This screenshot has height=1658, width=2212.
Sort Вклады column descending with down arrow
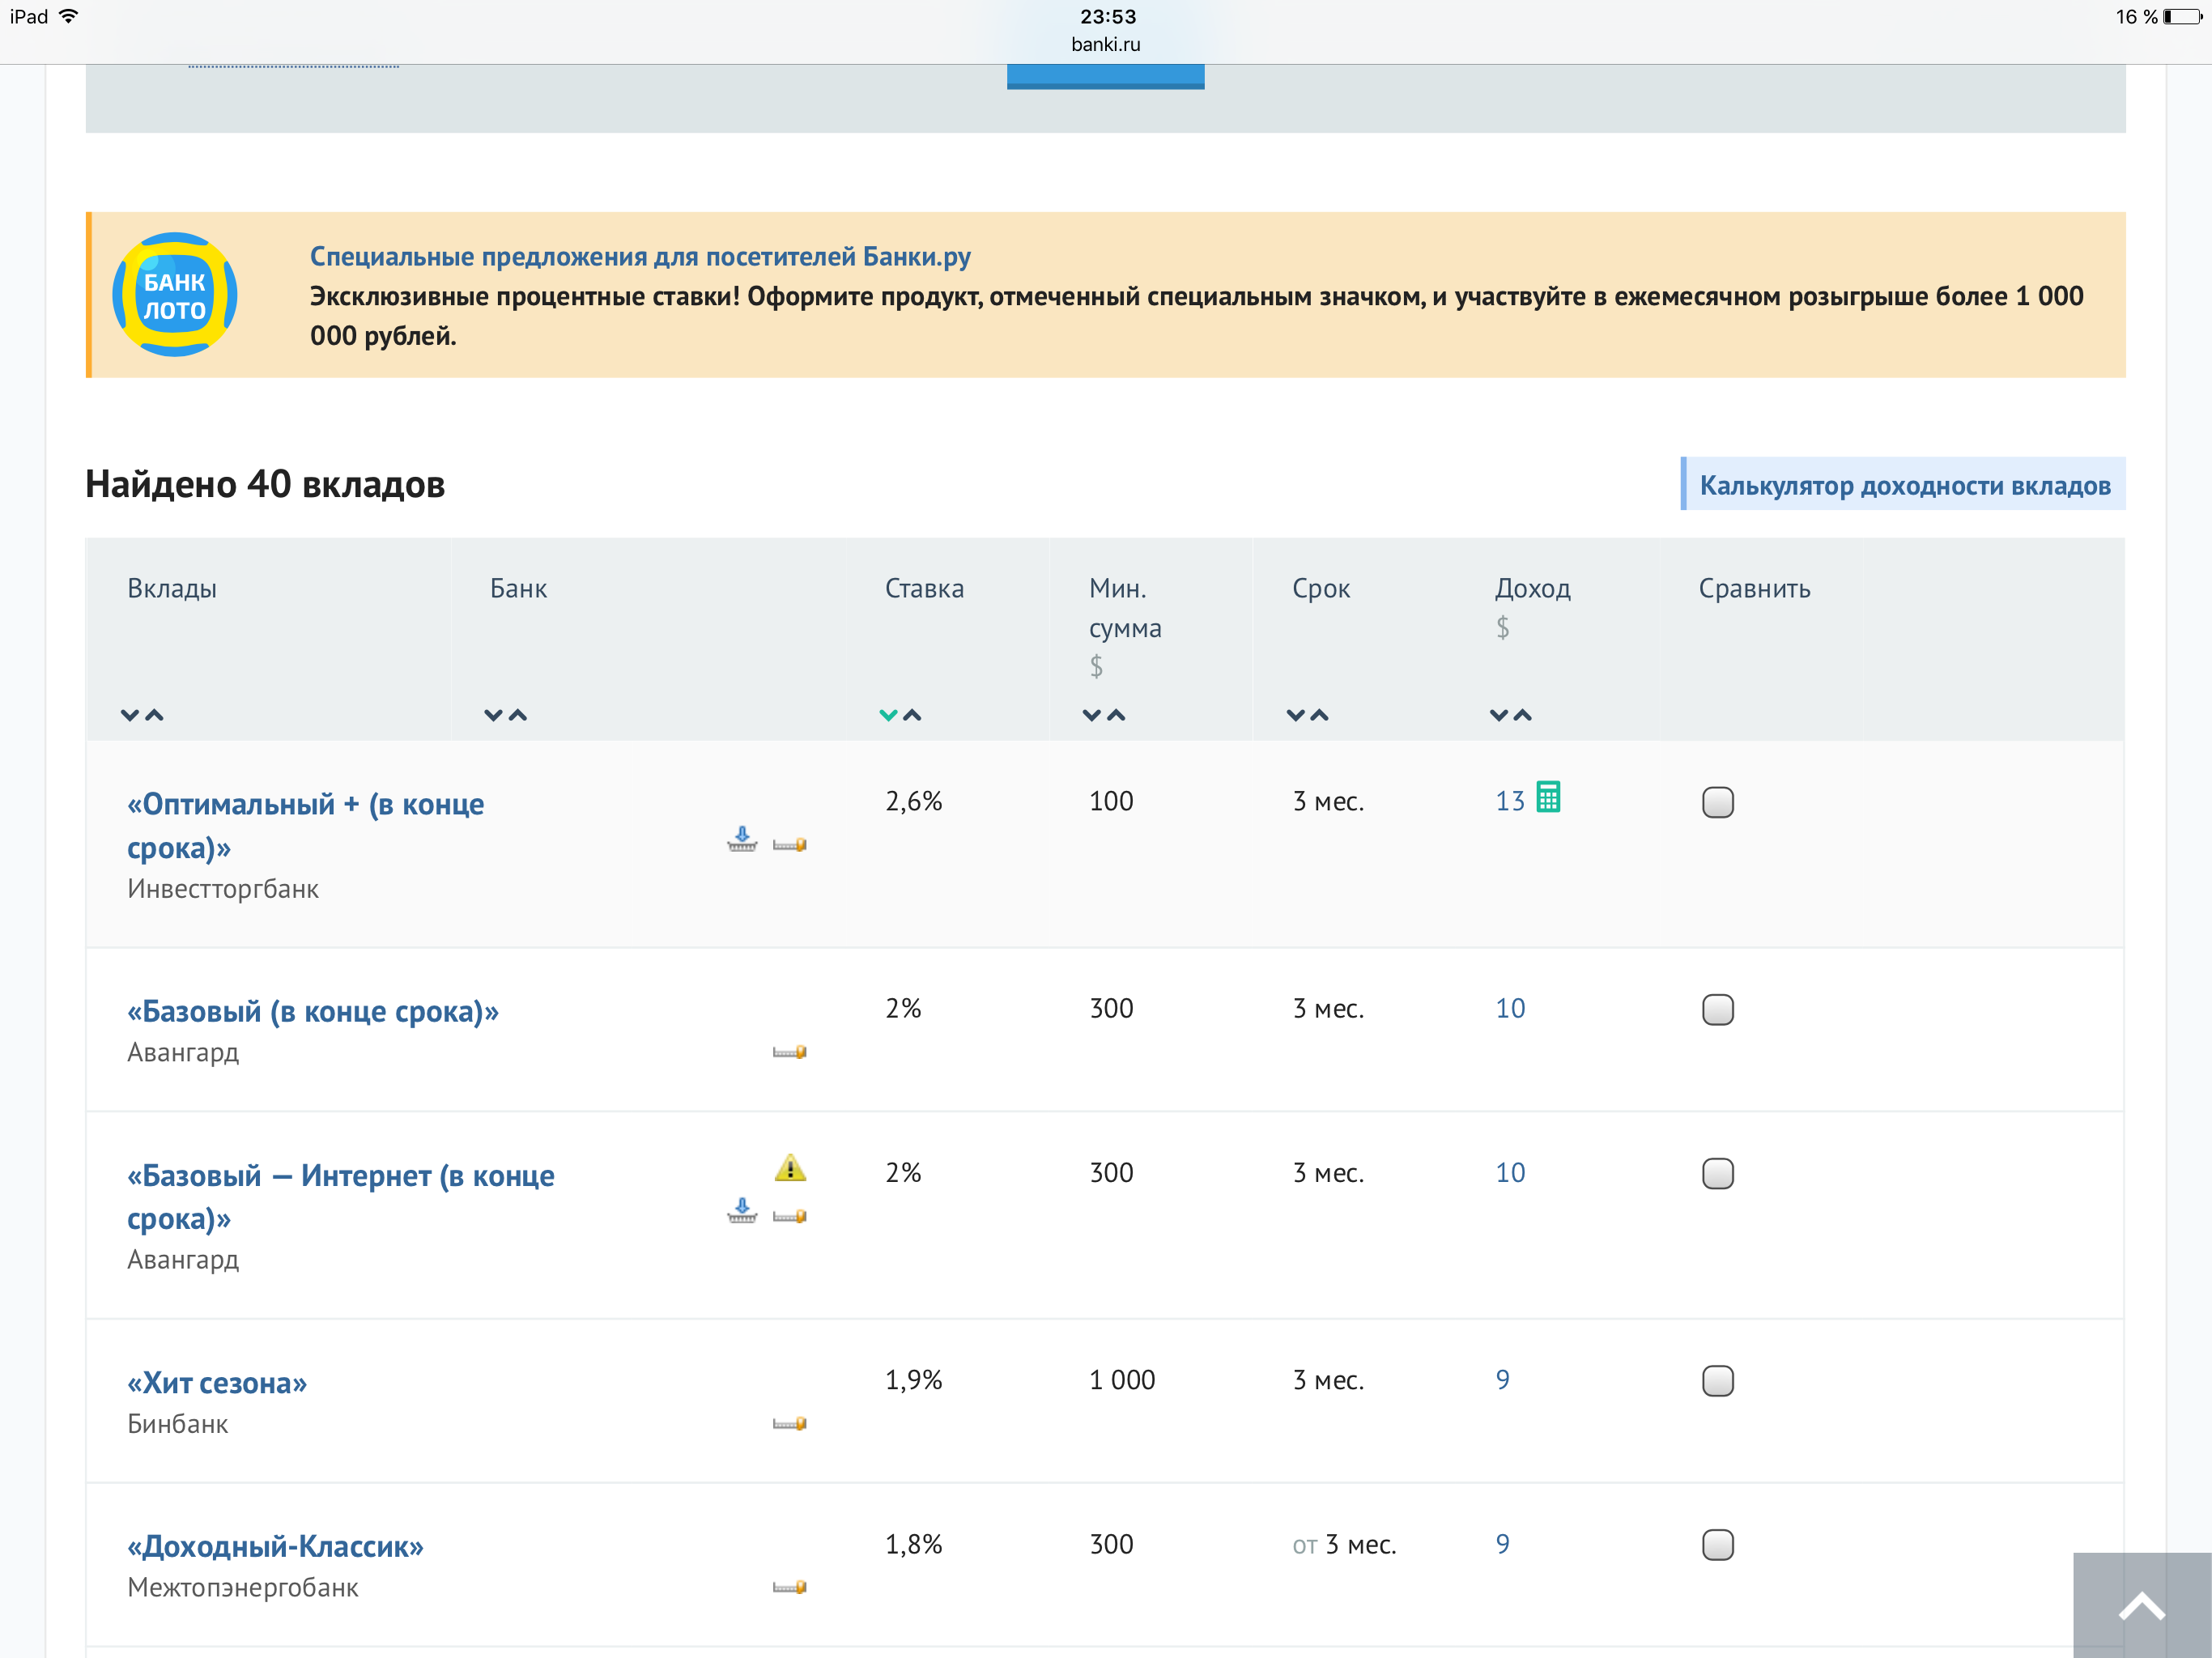(x=130, y=715)
